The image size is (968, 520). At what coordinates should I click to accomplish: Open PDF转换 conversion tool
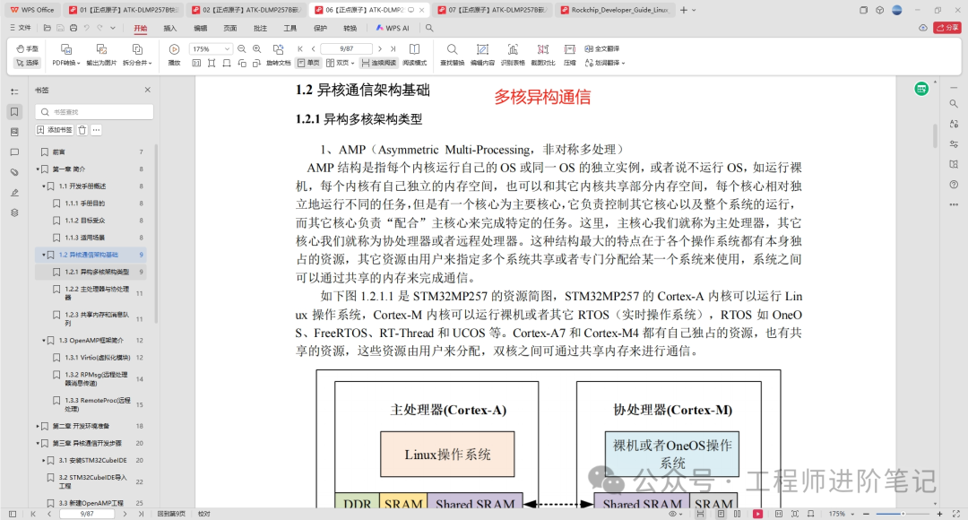[x=66, y=55]
